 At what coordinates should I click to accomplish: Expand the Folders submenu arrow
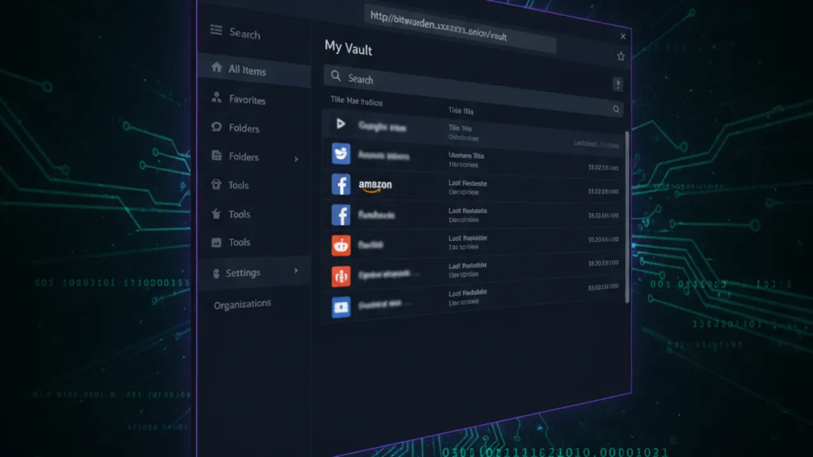pyautogui.click(x=296, y=159)
